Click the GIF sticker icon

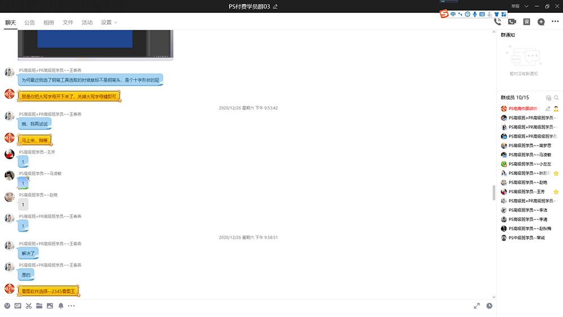tap(18, 306)
